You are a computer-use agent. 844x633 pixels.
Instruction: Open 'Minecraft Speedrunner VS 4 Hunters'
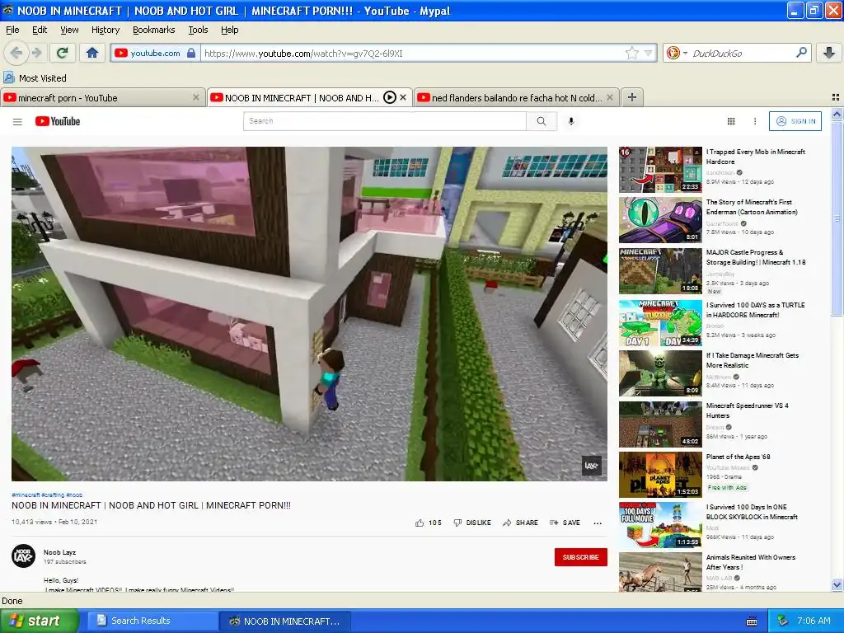(747, 410)
